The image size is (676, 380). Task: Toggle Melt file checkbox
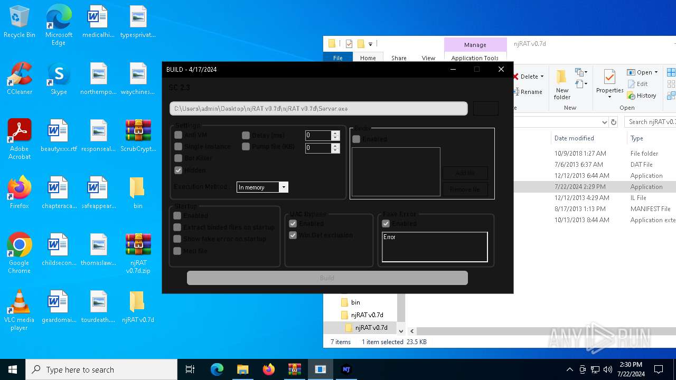[177, 251]
